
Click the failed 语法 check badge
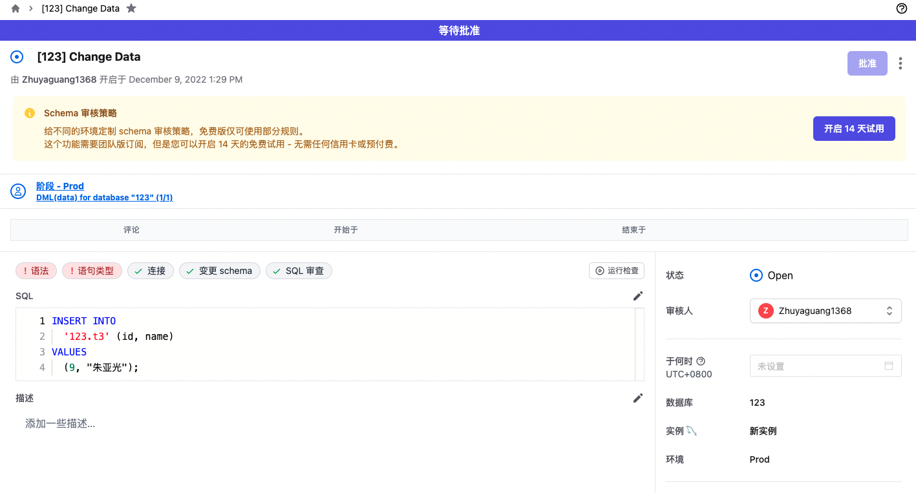[x=36, y=271]
